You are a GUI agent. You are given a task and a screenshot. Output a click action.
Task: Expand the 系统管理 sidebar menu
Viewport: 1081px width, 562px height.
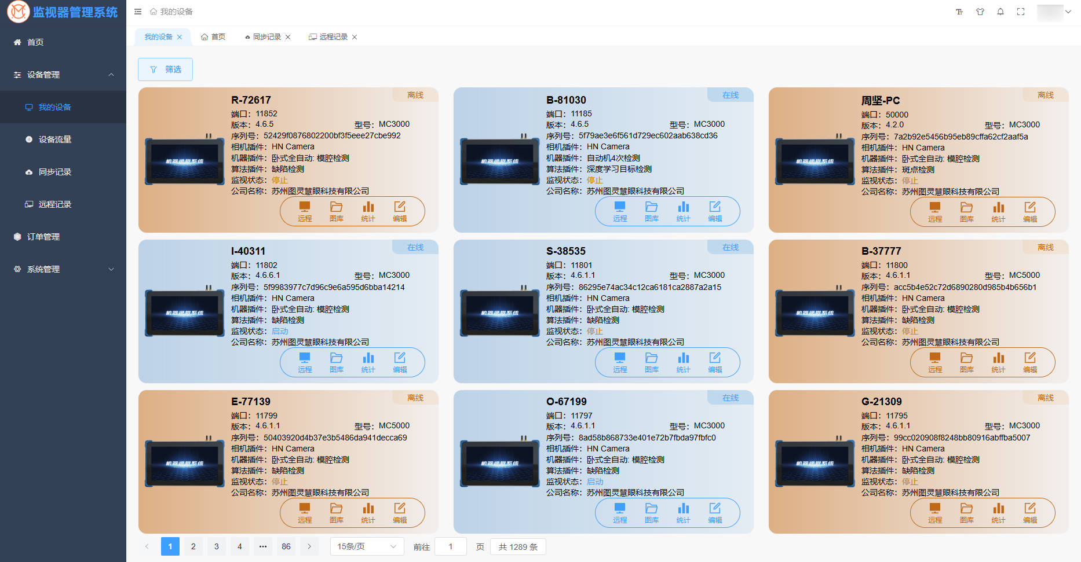(x=63, y=269)
